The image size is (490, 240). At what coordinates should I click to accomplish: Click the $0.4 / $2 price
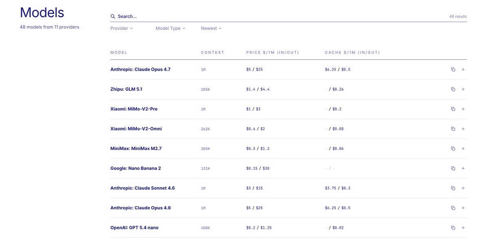point(256,129)
